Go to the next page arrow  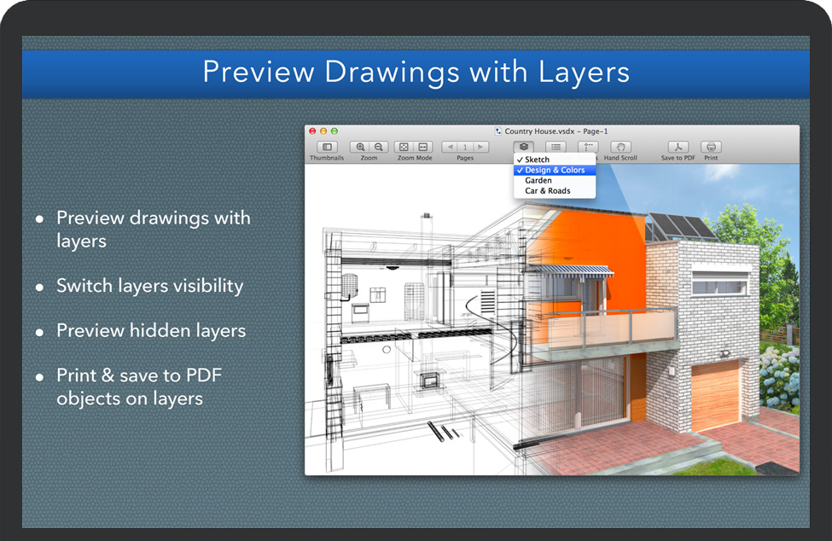pyautogui.click(x=480, y=148)
